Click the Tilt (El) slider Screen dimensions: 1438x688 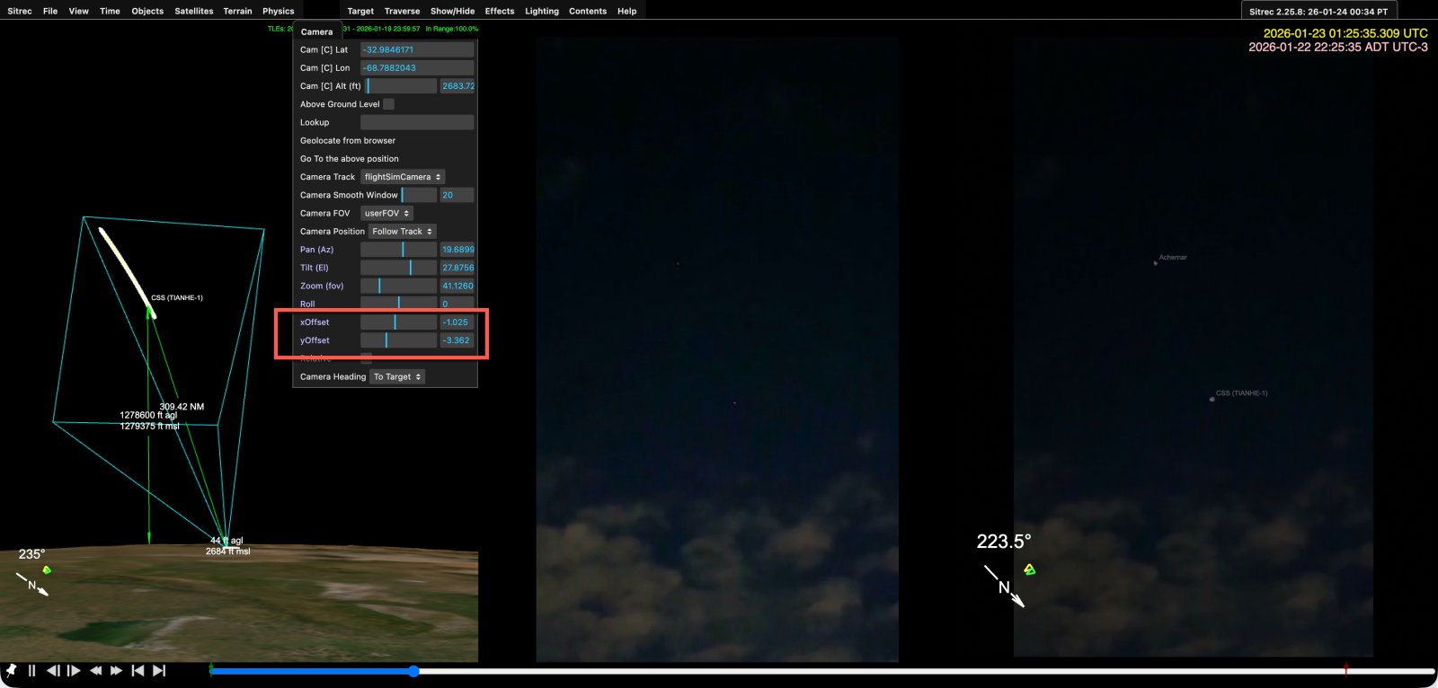point(398,268)
